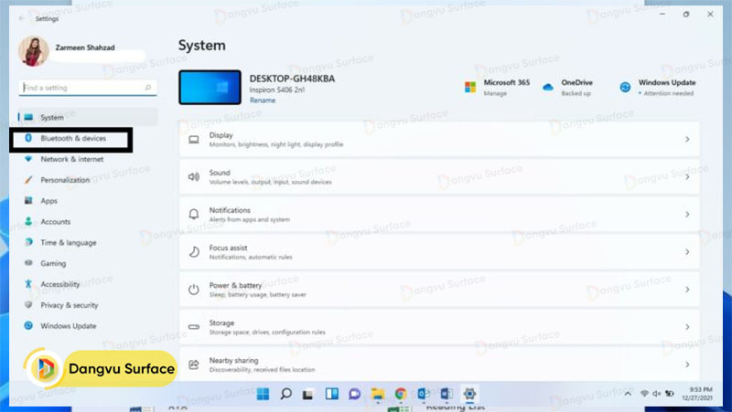Open Windows Update in sidebar

click(x=68, y=326)
